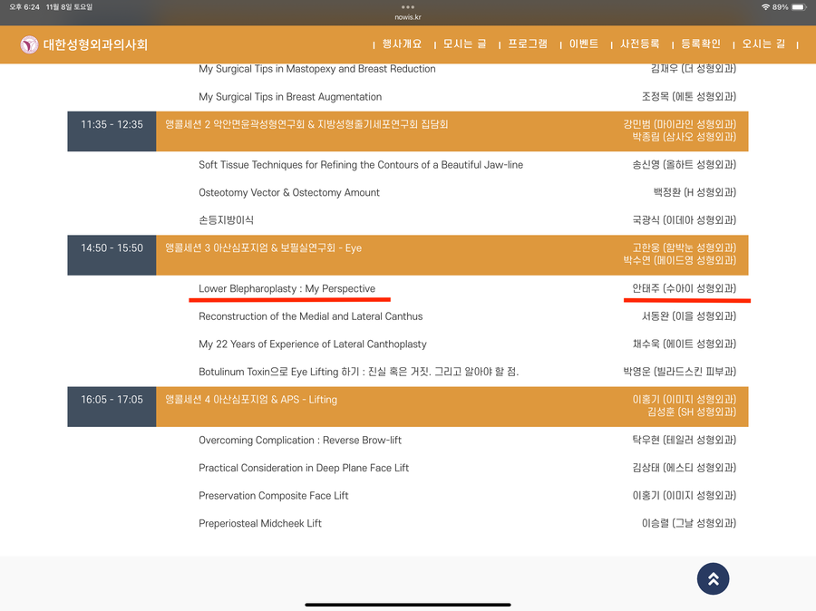Open the 모시는 글 menu
This screenshot has height=611, width=816.
tap(464, 44)
